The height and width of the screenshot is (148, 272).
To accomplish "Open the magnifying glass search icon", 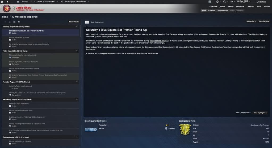I will (x=224, y=2).
